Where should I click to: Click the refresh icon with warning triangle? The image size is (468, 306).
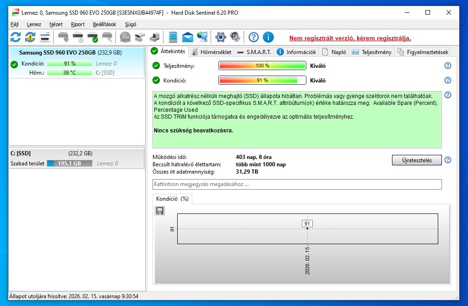coord(30,37)
